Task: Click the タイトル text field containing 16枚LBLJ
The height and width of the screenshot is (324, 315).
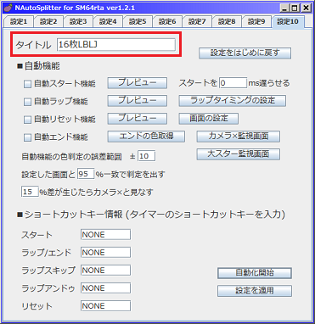Action: tap(116, 45)
